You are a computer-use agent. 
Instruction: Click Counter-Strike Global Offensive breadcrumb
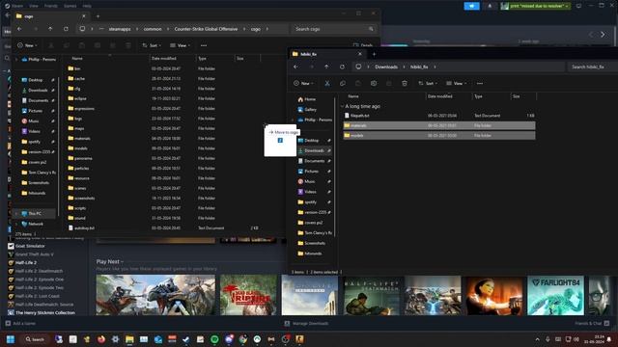pyautogui.click(x=206, y=29)
